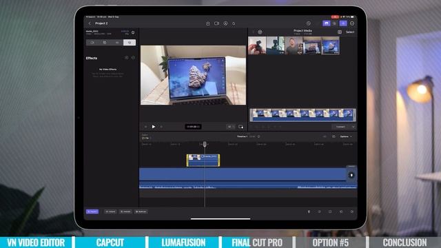Select the highlighted fourth inspector tab
The image size is (441, 248).
[x=130, y=43]
